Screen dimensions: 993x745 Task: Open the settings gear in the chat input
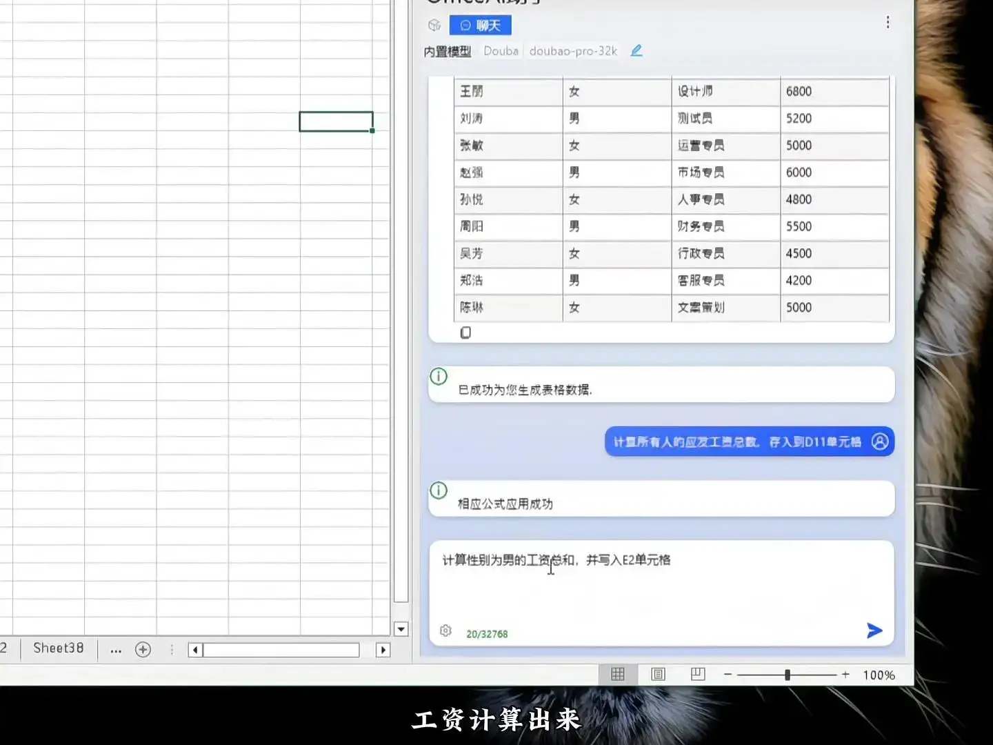click(x=445, y=630)
